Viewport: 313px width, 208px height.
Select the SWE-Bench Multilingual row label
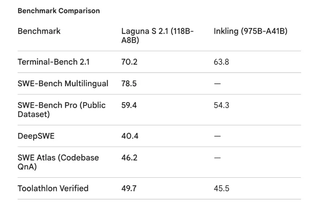tap(63, 83)
